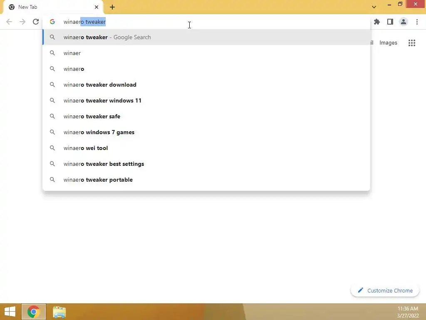Select the 'winaer' suggestion

[x=206, y=53]
